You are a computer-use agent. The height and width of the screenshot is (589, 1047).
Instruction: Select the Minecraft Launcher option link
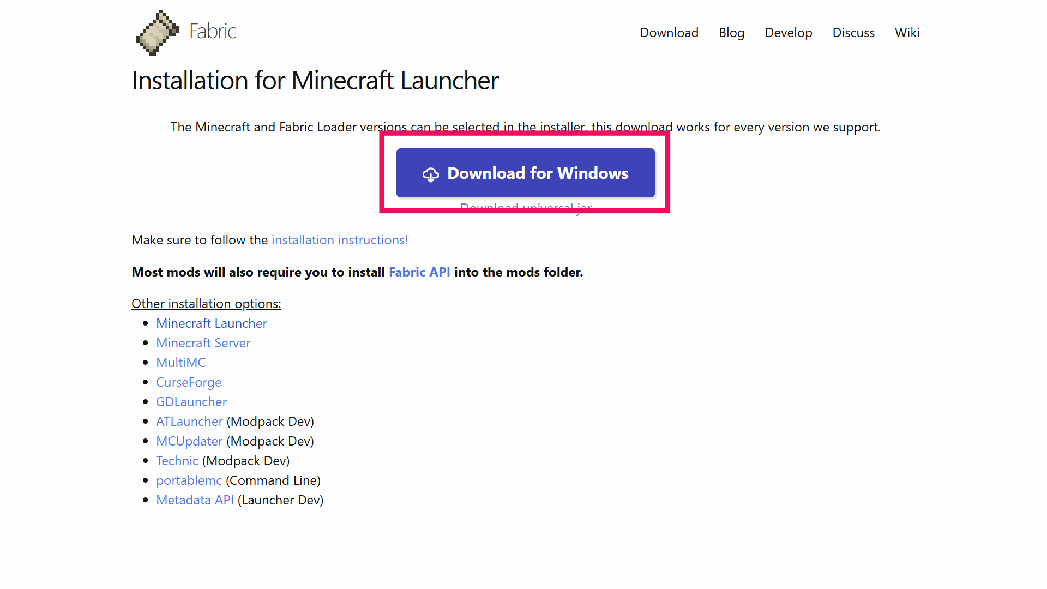pos(212,323)
